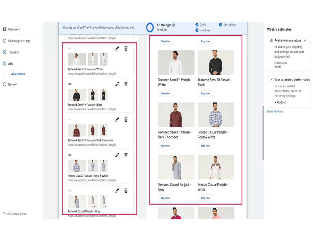Grab the drag handle of the White Panjabi card
This screenshot has width=313, height=235.
point(70,48)
